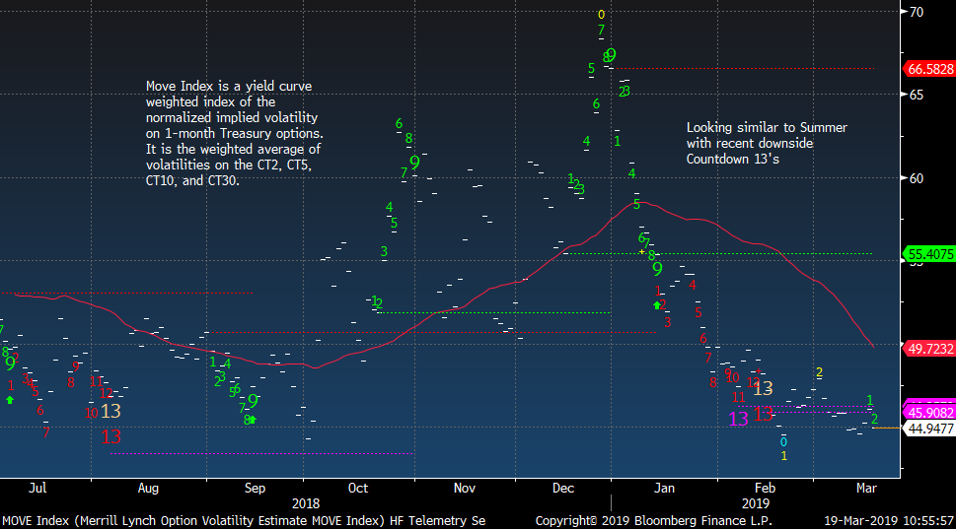This screenshot has width=956, height=529.
Task: Click the green dotted line at 55.41
Action: tap(719, 254)
